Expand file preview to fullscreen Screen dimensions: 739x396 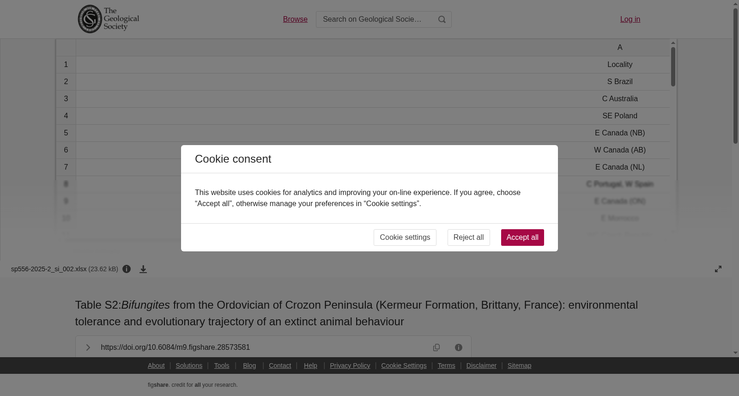point(718,269)
